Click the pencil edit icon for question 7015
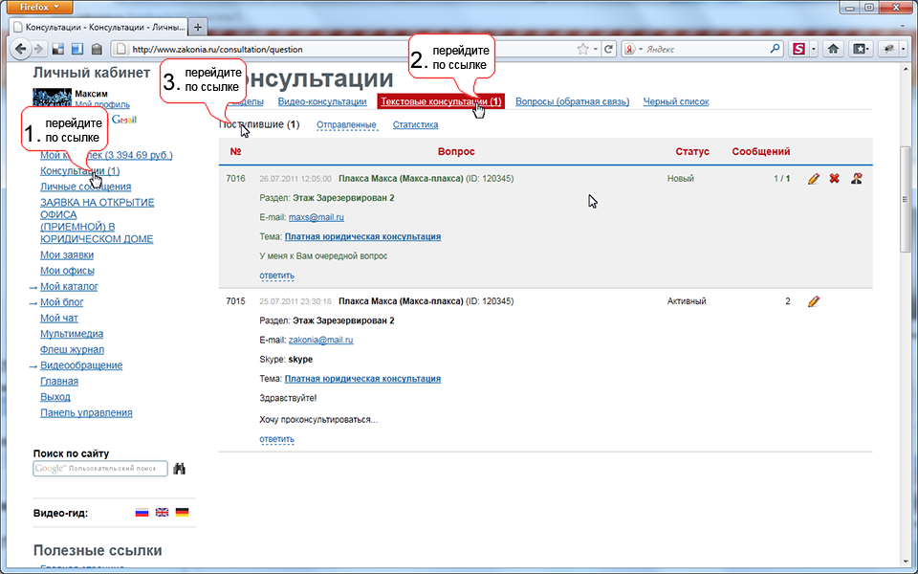918x574 pixels. [x=814, y=301]
